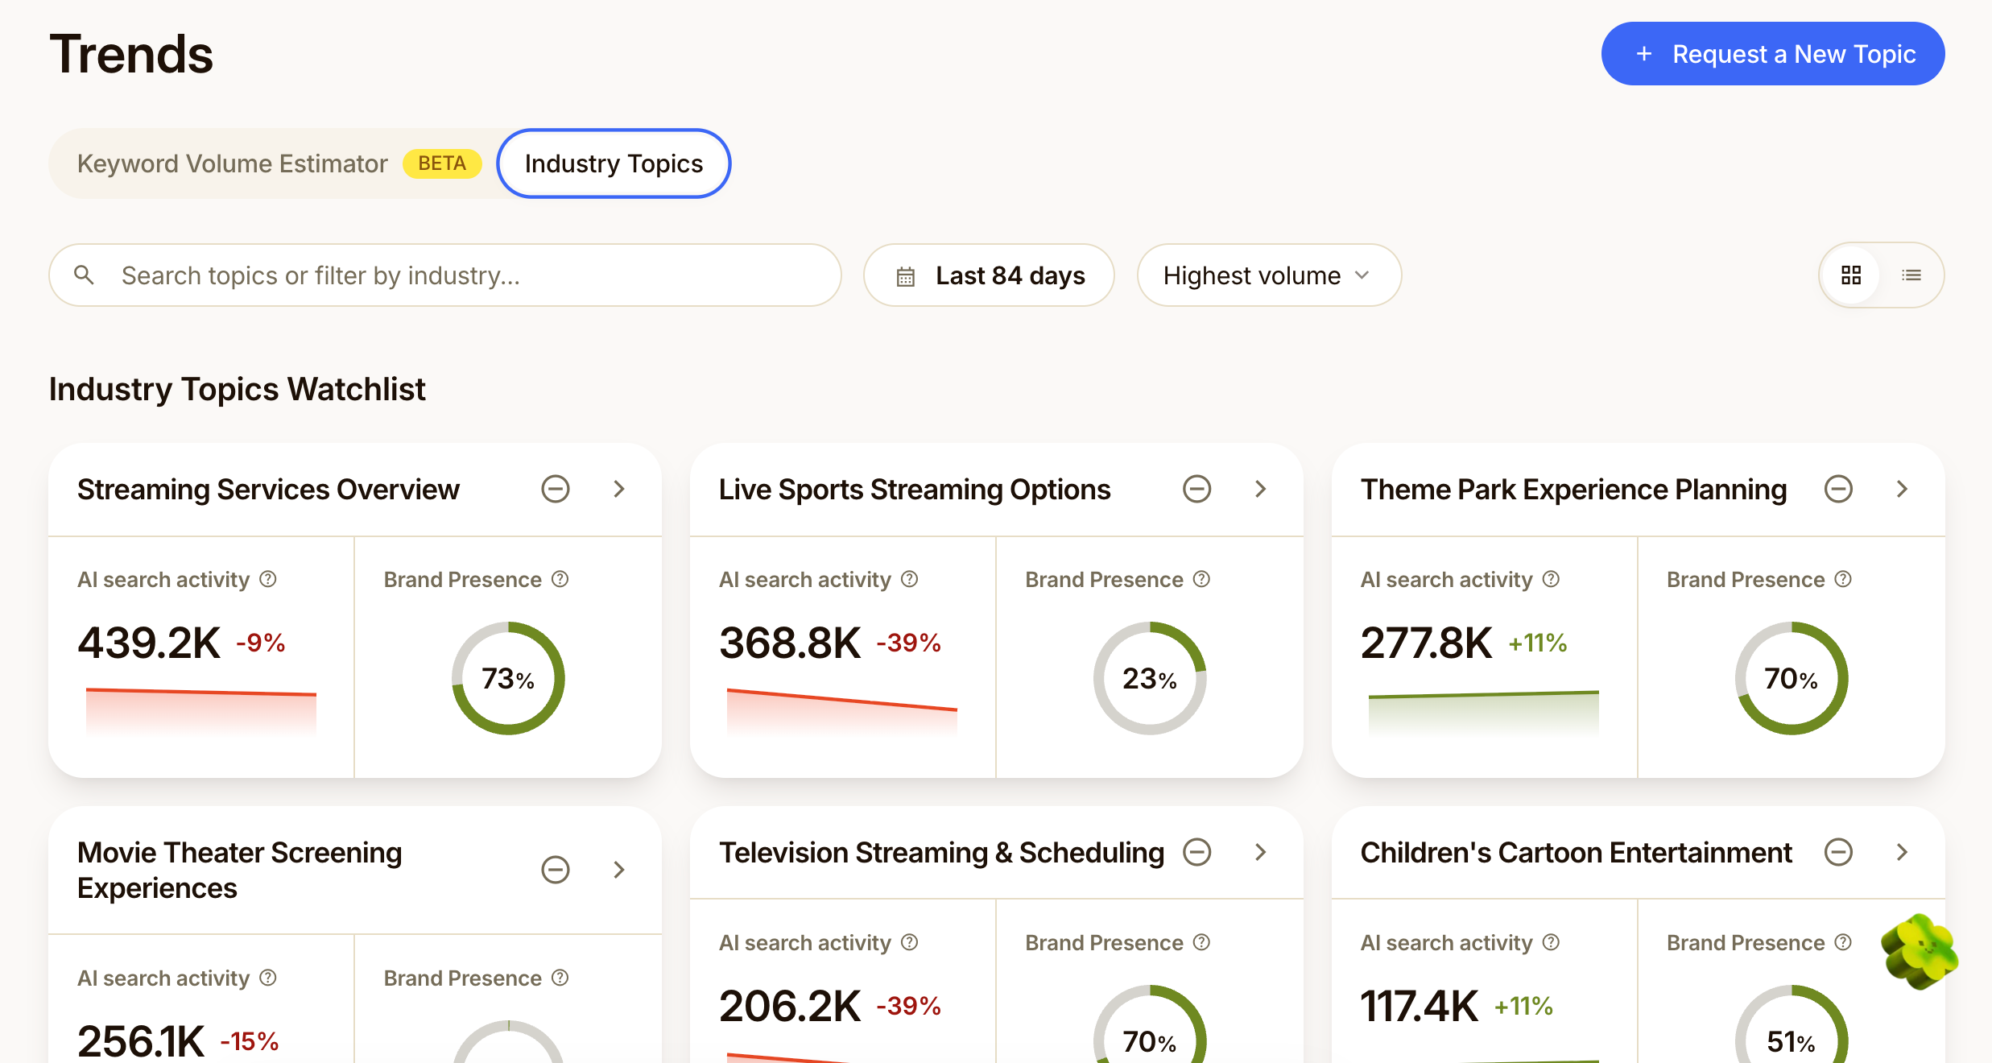Click the 73% brand presence ring
This screenshot has height=1063, width=1992.
pyautogui.click(x=508, y=678)
